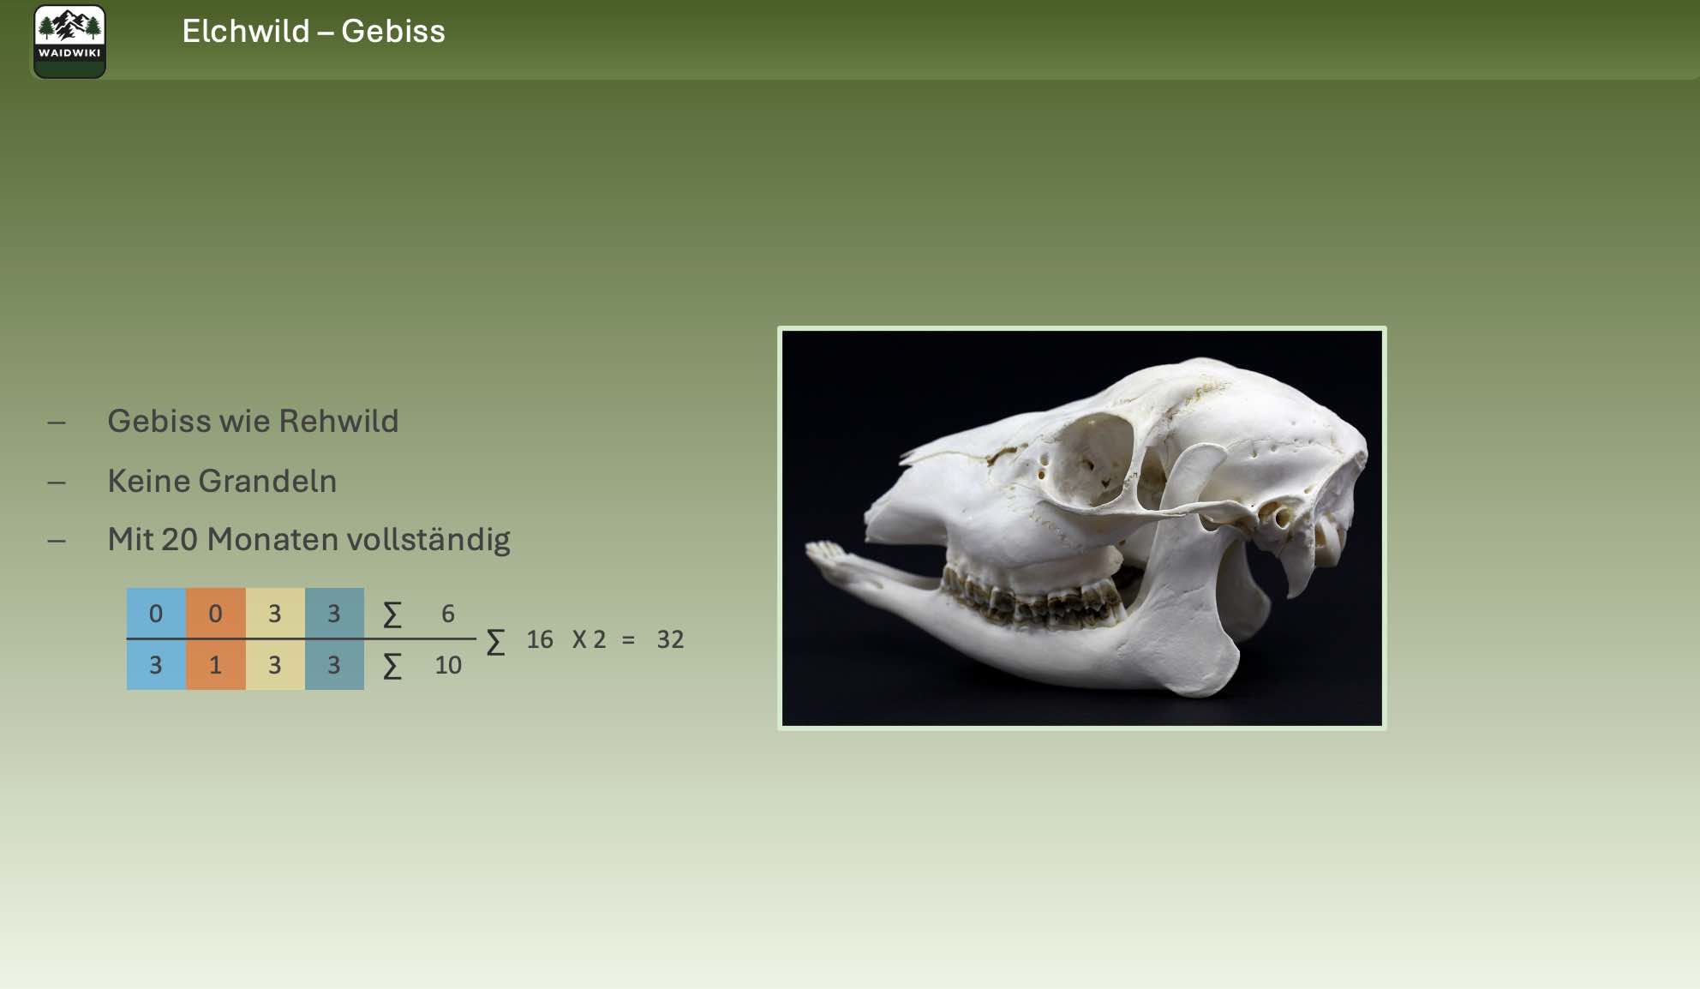Select the text Mit 20 Monaten vollständig
The height and width of the screenshot is (989, 1700).
click(308, 539)
